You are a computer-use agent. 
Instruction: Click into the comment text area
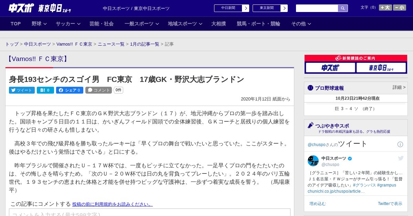tap(150, 212)
